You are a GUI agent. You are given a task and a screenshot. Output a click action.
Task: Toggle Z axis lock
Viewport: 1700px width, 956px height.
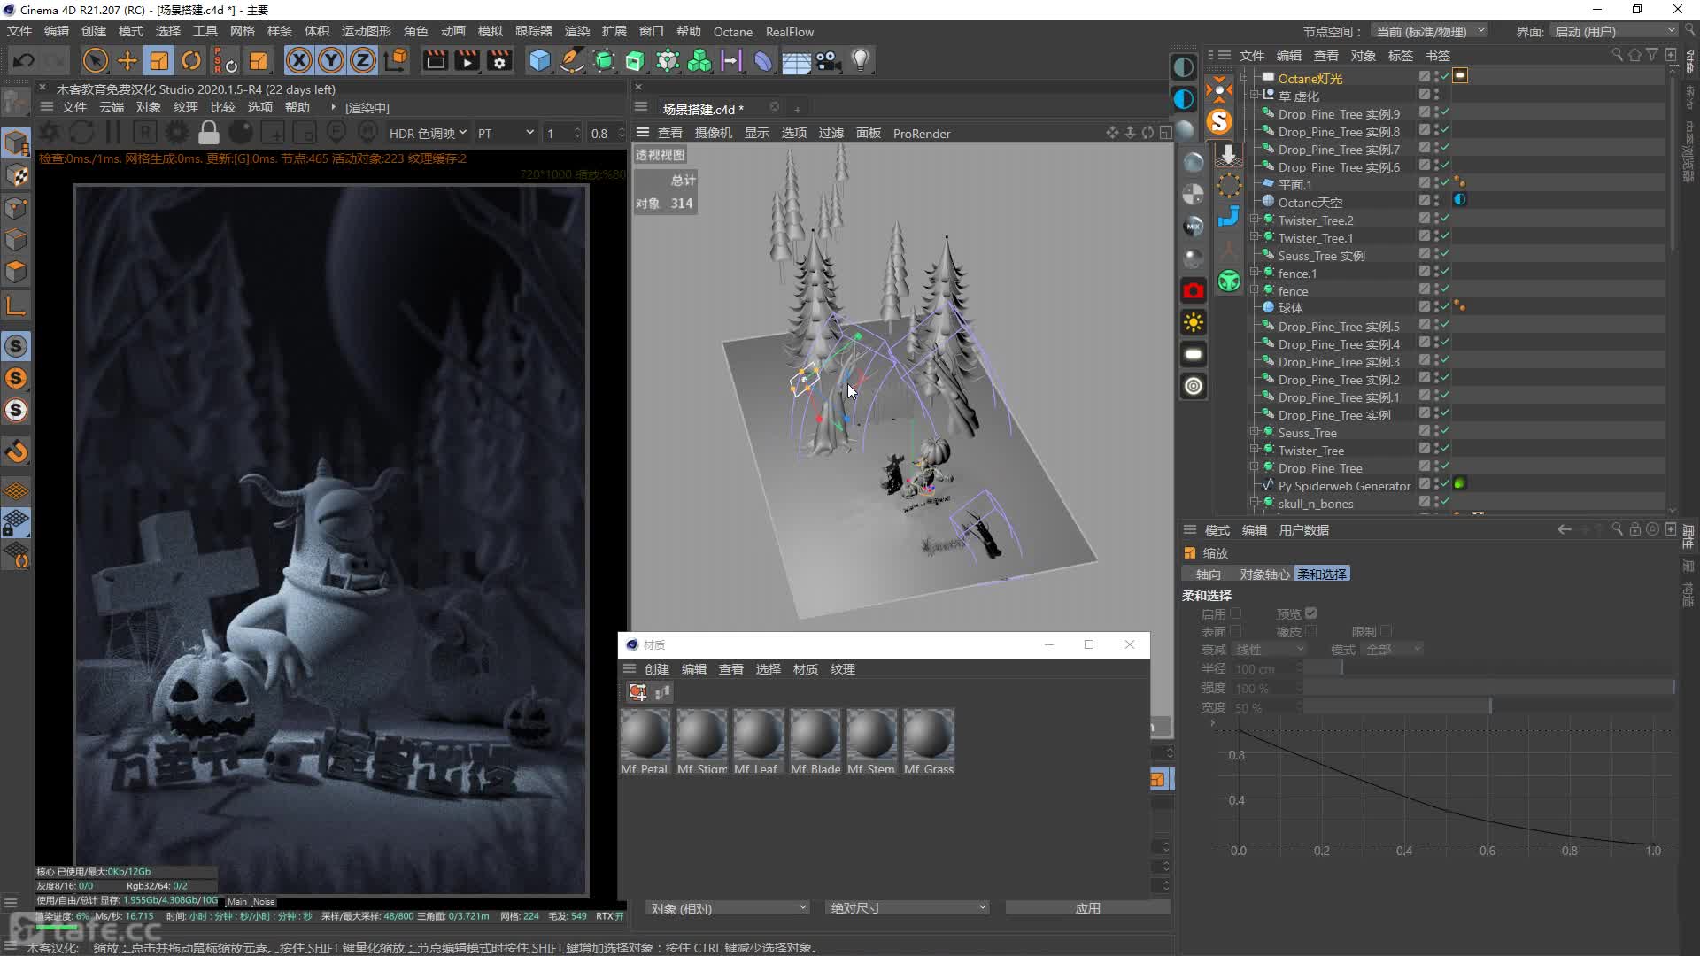tap(363, 60)
